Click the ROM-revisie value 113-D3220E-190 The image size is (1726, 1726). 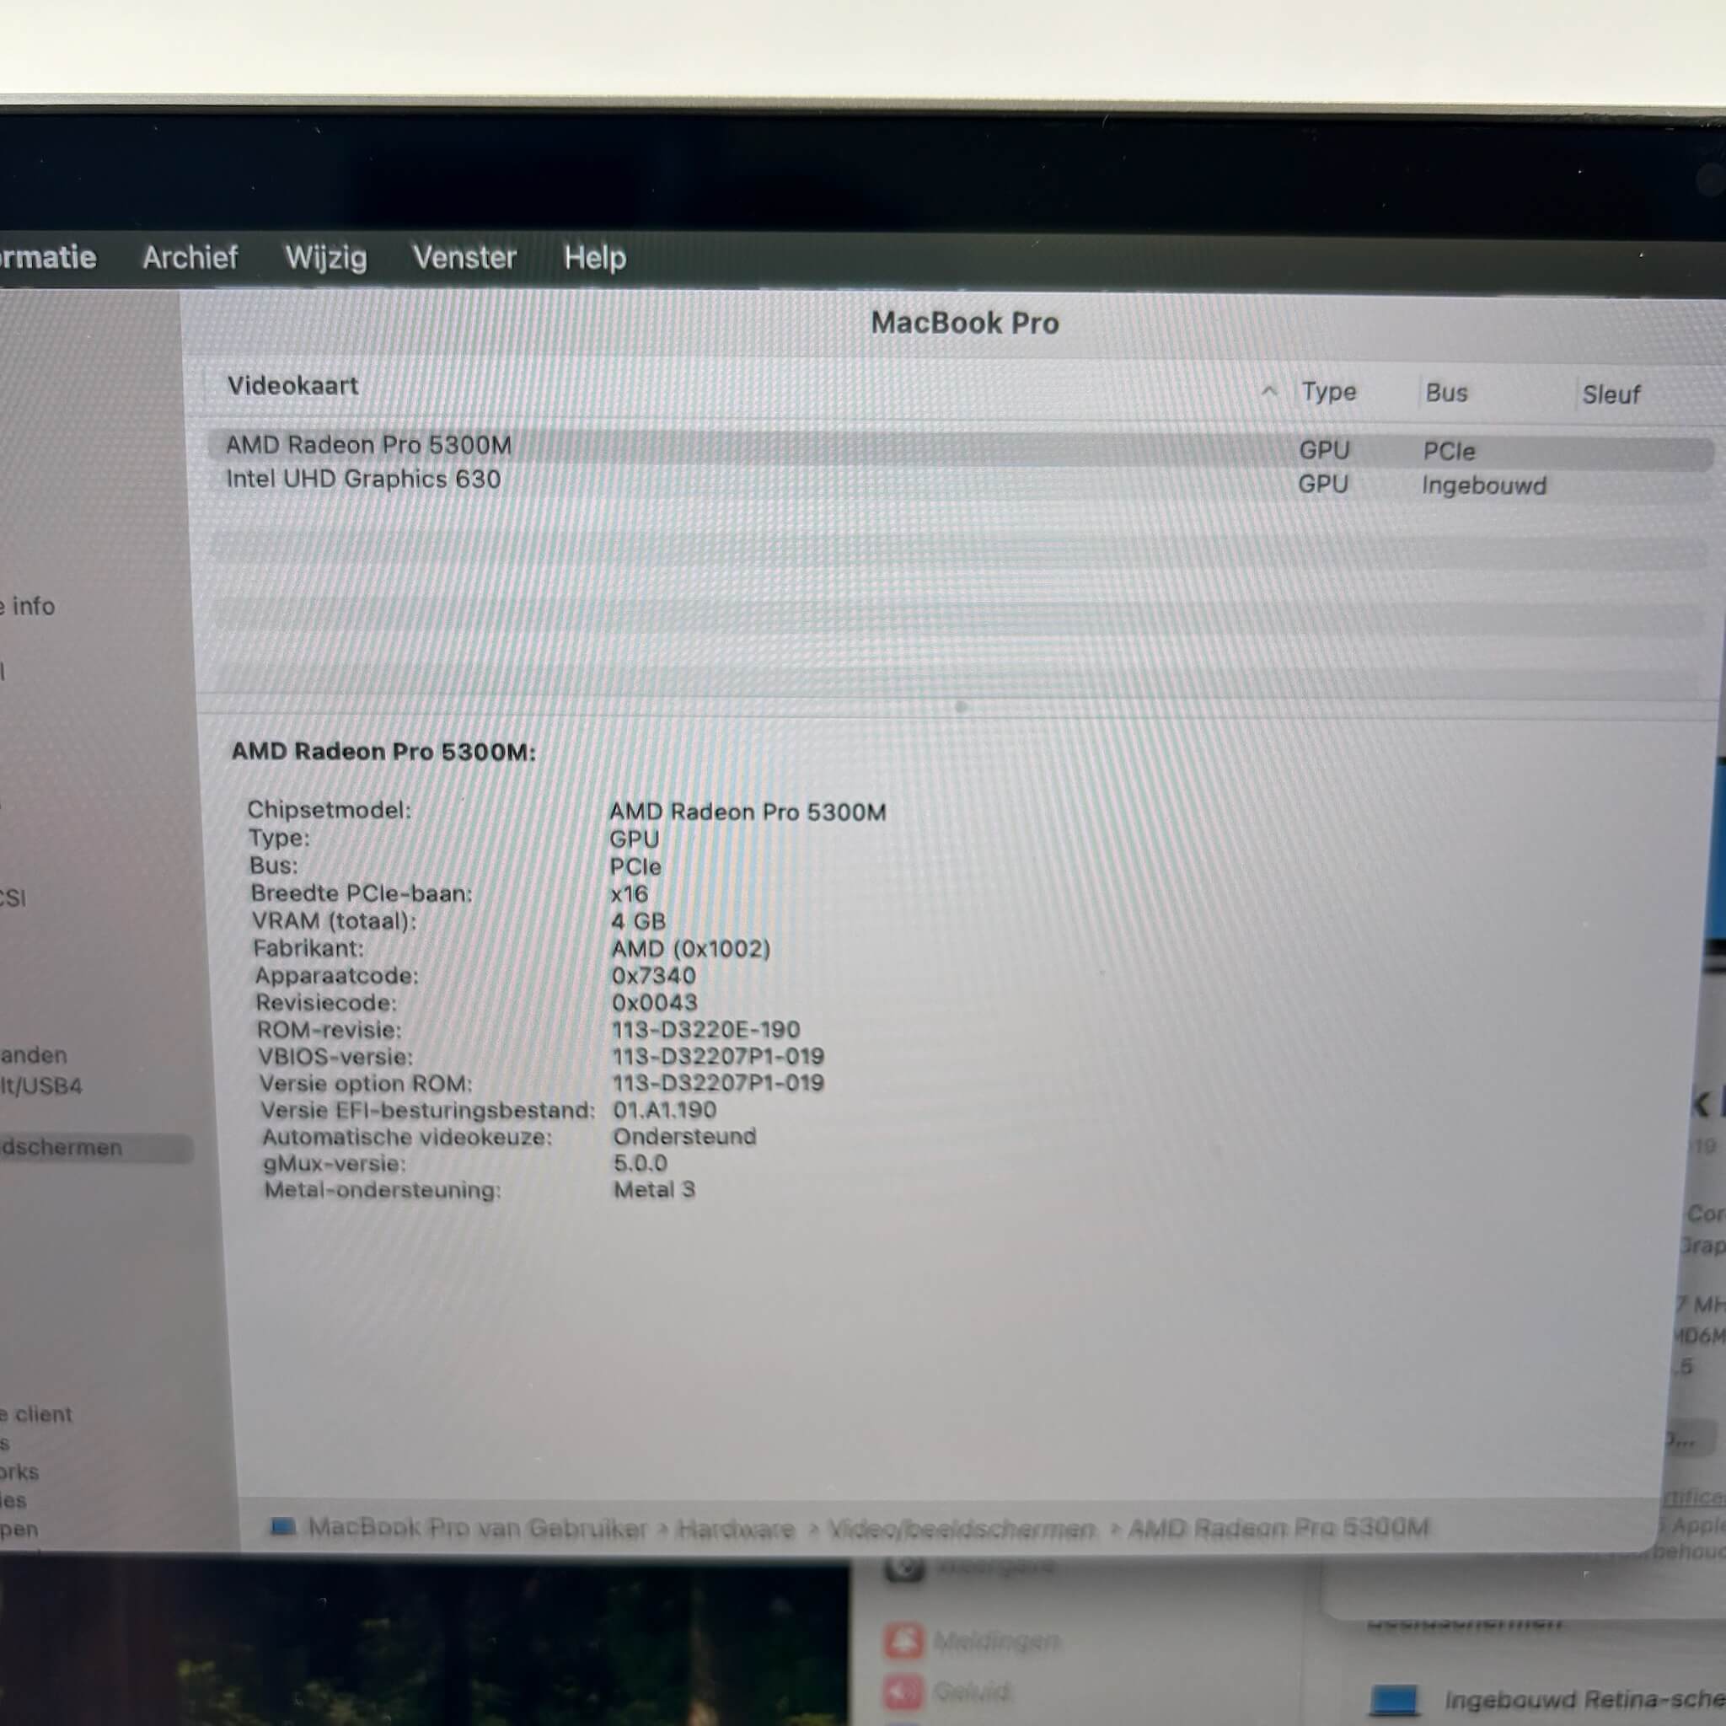click(x=705, y=1029)
